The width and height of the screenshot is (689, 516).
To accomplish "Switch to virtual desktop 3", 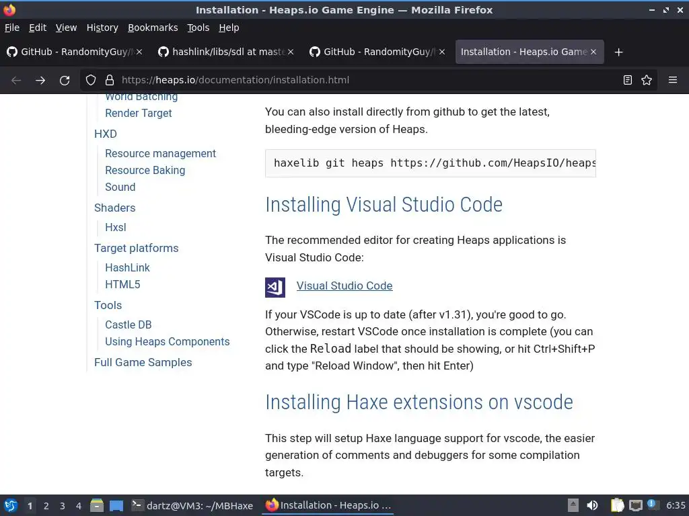I will pyautogui.click(x=63, y=506).
